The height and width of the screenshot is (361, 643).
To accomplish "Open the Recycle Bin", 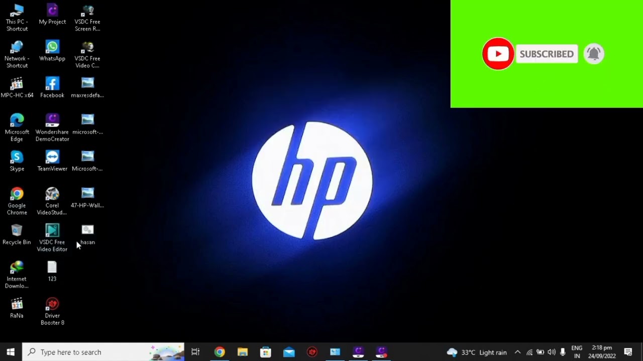I will point(17,234).
